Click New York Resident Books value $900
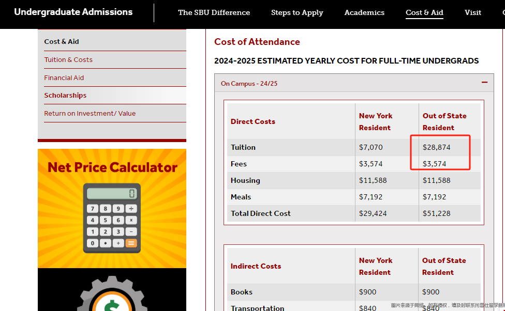505x311 pixels. (367, 292)
